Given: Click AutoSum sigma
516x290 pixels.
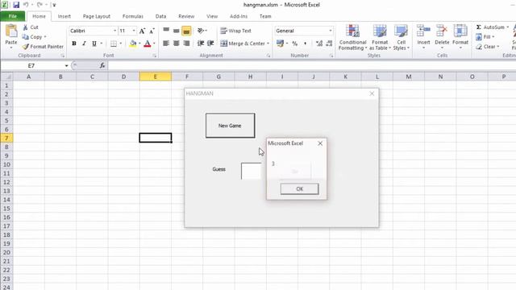Looking at the screenshot, I should pyautogui.click(x=478, y=27).
